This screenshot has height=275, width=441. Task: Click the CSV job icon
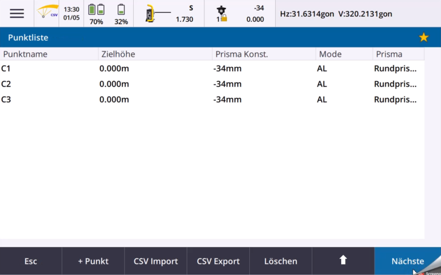pyautogui.click(x=48, y=13)
